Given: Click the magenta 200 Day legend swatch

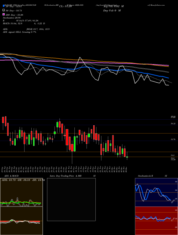Looking at the screenshot, I should tap(4, 14).
